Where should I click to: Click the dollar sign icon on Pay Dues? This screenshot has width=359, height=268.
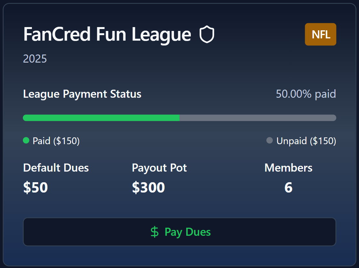155,232
